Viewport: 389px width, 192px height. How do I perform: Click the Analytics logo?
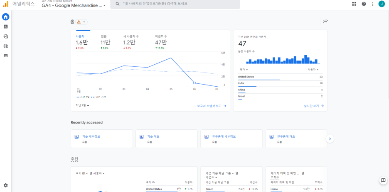(5, 4)
